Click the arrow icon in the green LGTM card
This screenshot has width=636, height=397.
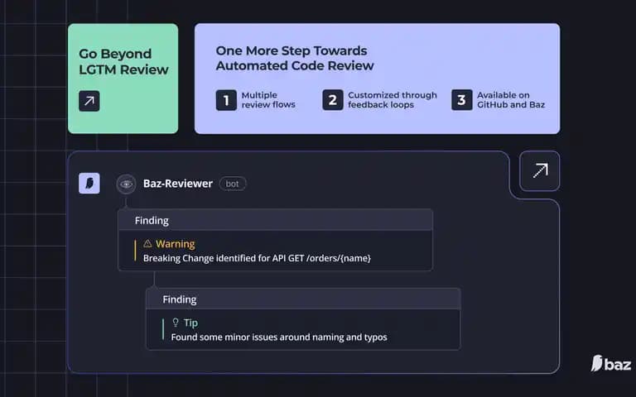pos(89,101)
